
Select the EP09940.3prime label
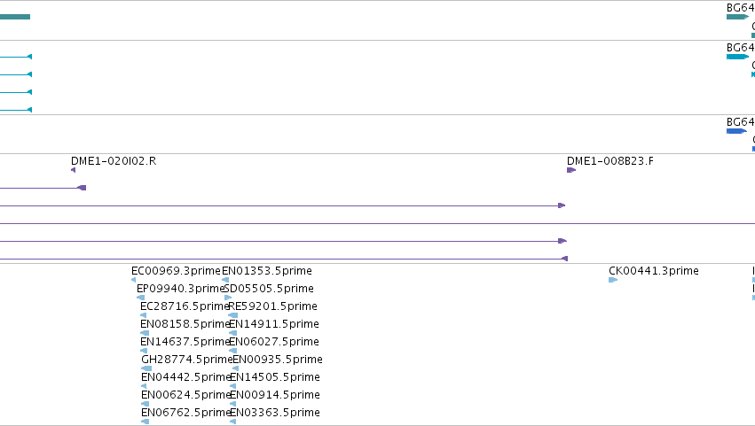point(181,289)
